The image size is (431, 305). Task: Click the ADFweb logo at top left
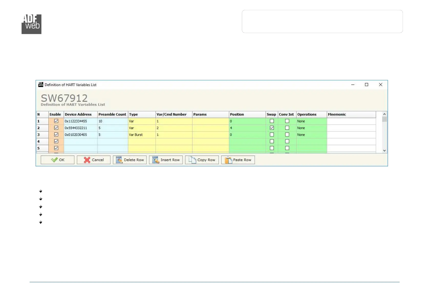31,24
